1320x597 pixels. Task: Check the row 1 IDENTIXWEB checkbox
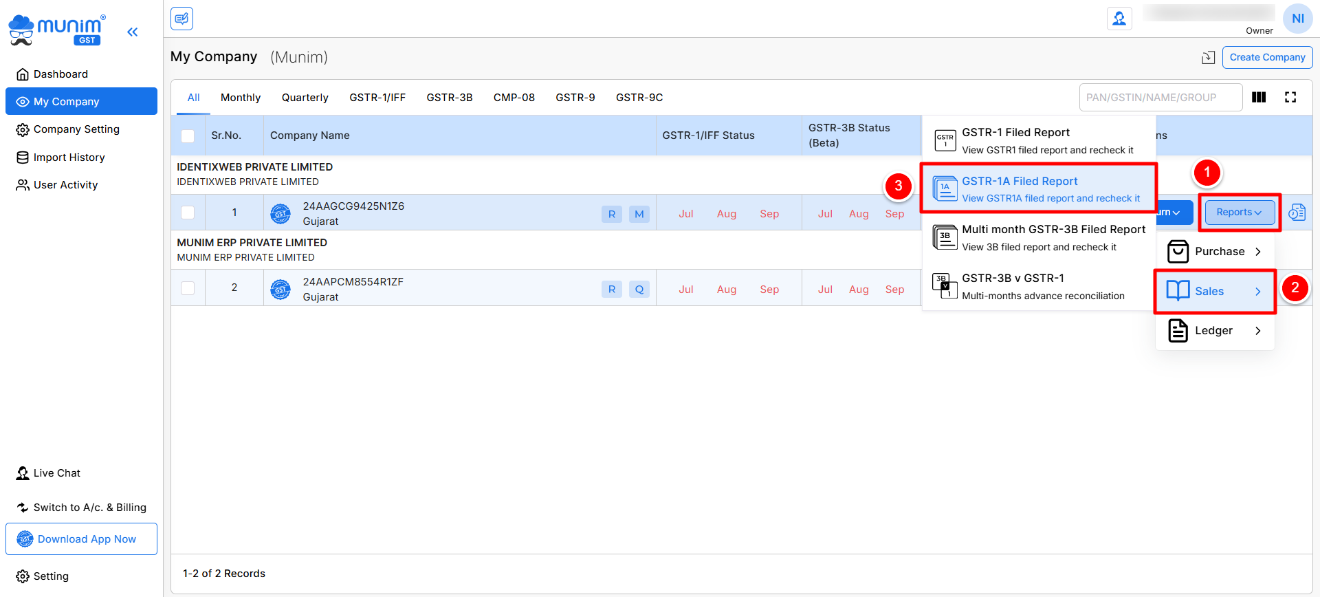tap(188, 213)
